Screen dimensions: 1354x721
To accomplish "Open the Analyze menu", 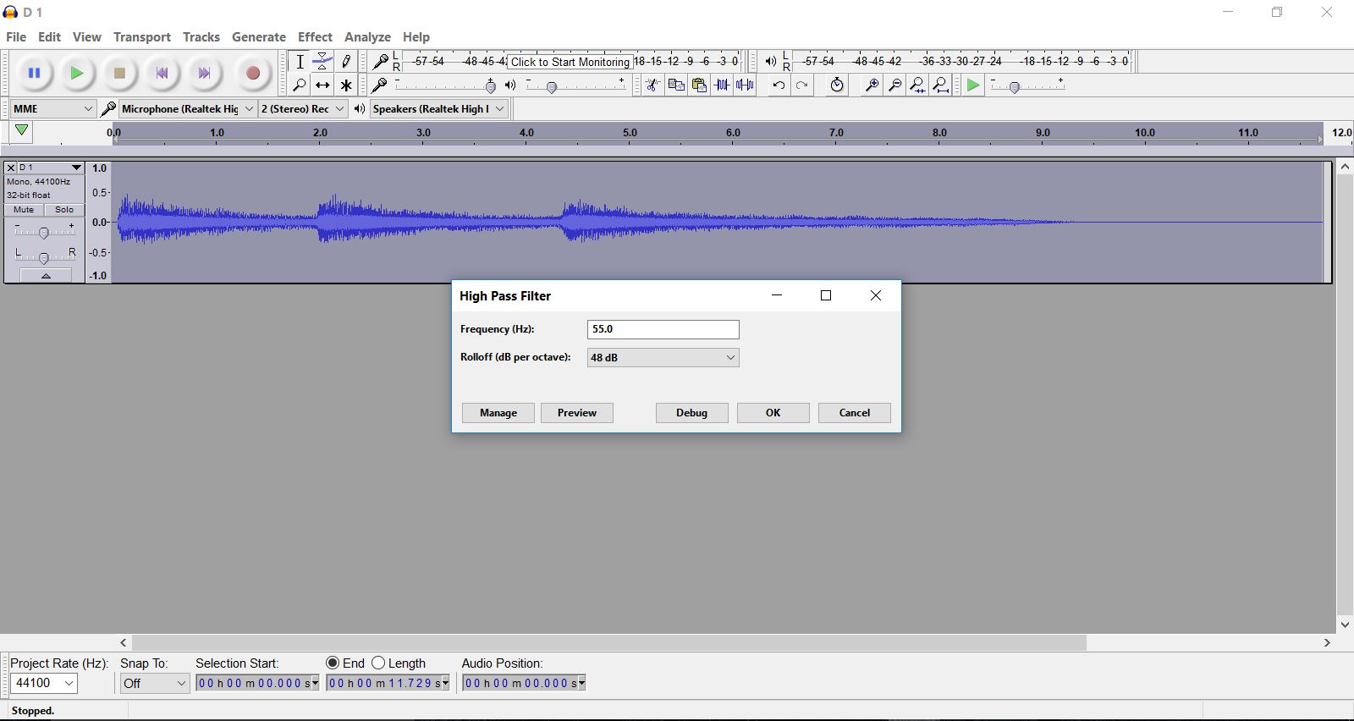I will pyautogui.click(x=367, y=37).
